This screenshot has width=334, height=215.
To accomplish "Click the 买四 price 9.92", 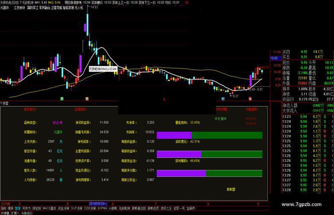I will (x=304, y=52).
